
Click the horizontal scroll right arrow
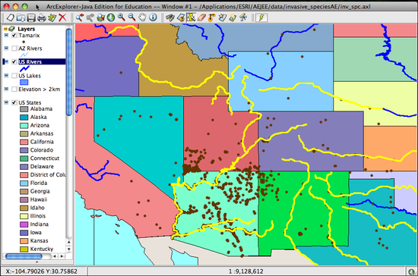click(62, 256)
